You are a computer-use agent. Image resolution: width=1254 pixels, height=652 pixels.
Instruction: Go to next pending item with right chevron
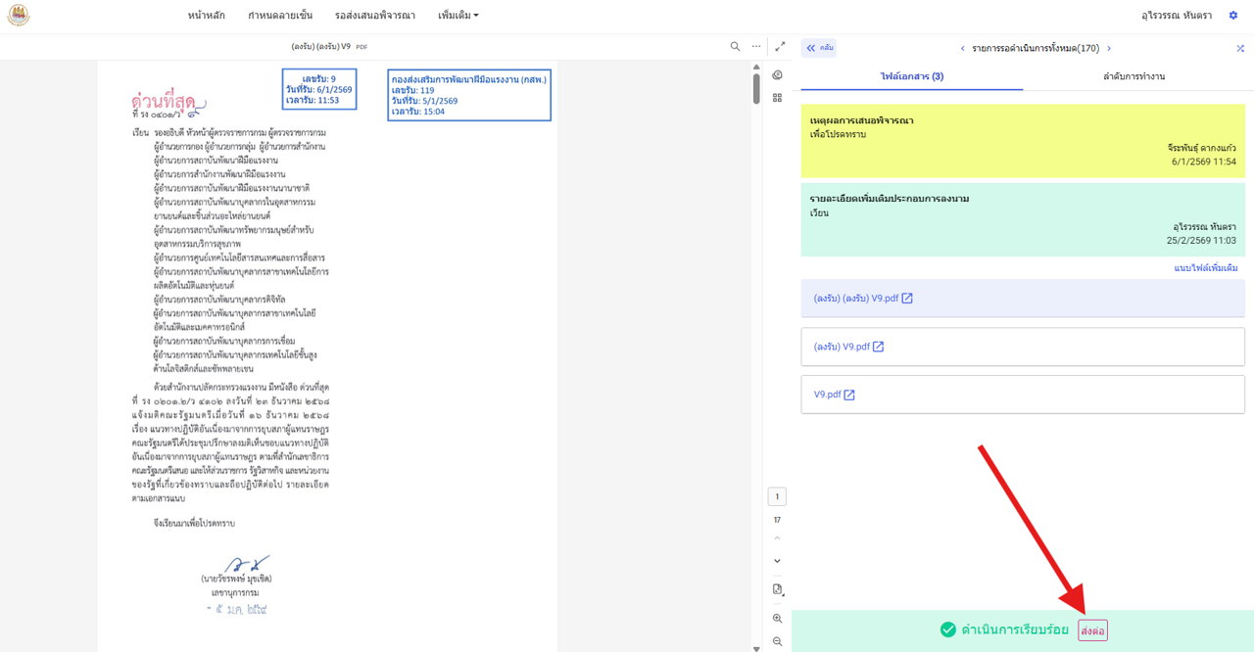(1109, 48)
